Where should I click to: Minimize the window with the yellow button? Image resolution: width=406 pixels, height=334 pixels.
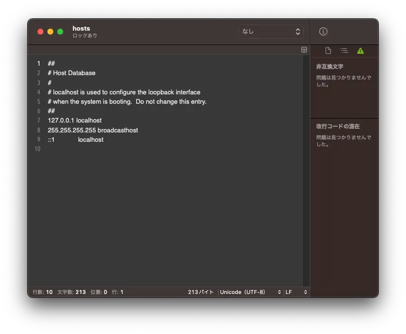(50, 32)
